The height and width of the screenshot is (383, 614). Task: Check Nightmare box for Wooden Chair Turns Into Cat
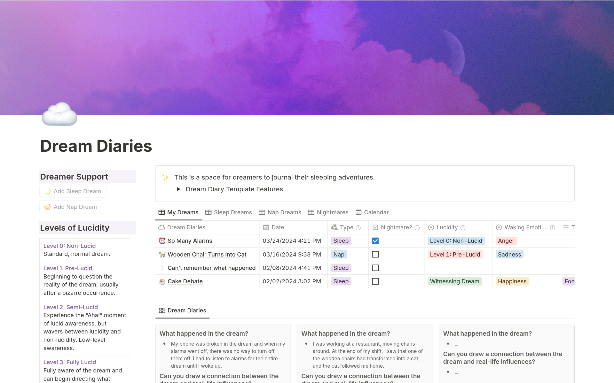coord(375,255)
